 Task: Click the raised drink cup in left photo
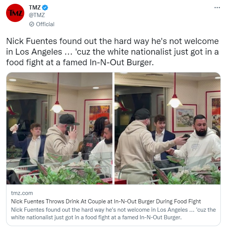pos(14,127)
